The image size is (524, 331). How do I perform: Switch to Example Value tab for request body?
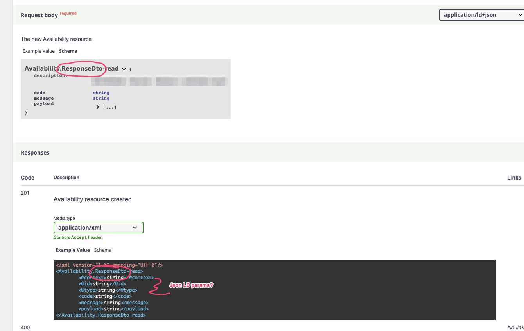tap(38, 51)
